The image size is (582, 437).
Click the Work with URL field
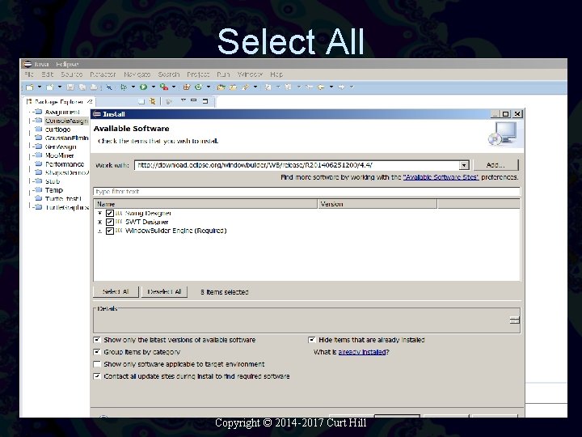click(x=297, y=165)
